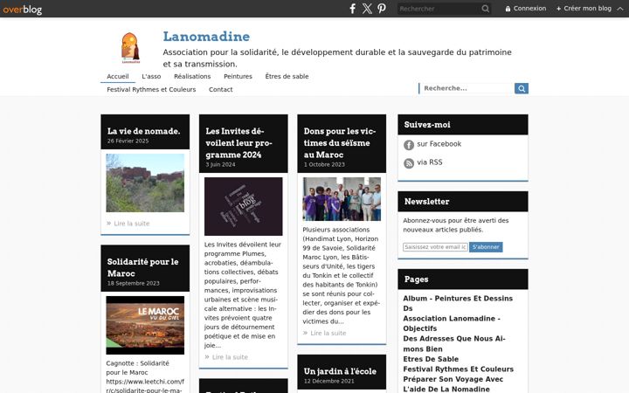629x393 pixels.
Task: Open the Lanomadine logo image
Action: [x=130, y=48]
